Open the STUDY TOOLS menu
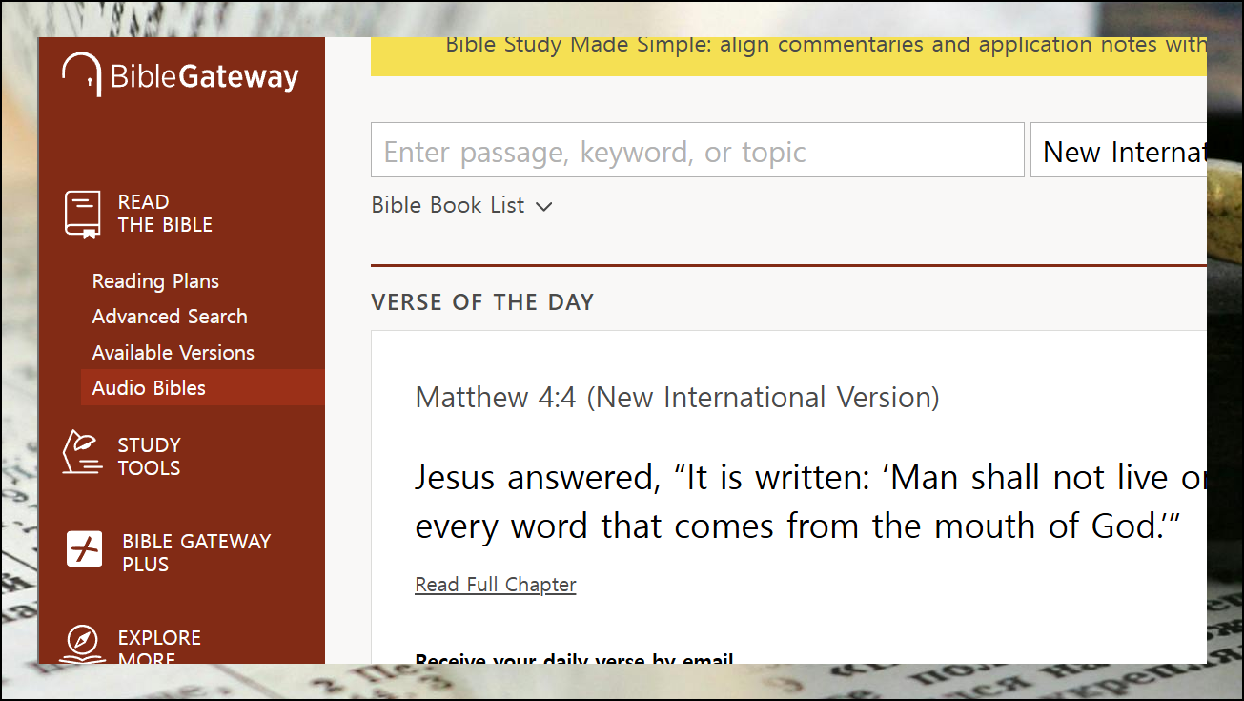 tap(149, 456)
